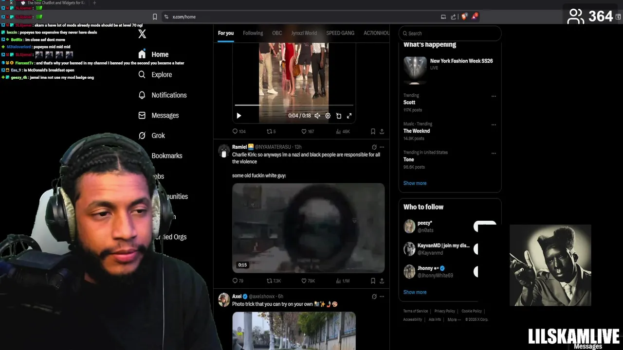Viewport: 623px width, 350px height.
Task: Play Ramiel's 0:15 video thumbnail
Action: 308,227
